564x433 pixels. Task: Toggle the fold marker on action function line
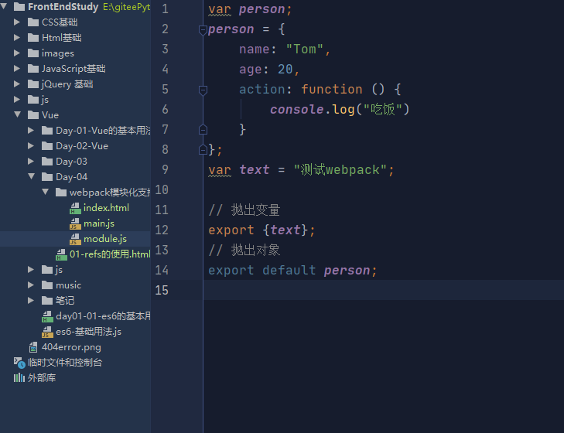click(203, 90)
